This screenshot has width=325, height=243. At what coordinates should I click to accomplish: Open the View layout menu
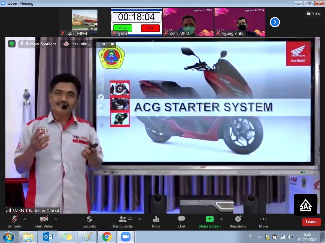coord(314,13)
